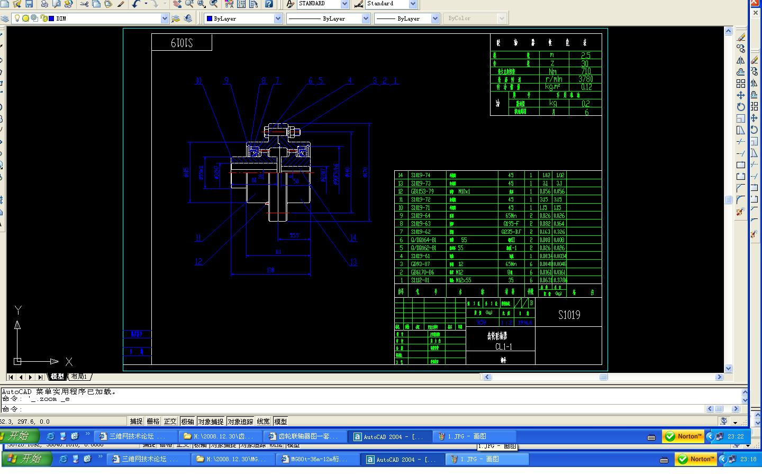Click the blue DIM layer color swatch
762x476 pixels.
tap(51, 19)
